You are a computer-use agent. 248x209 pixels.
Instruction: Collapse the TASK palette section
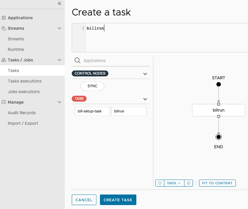tap(145, 99)
